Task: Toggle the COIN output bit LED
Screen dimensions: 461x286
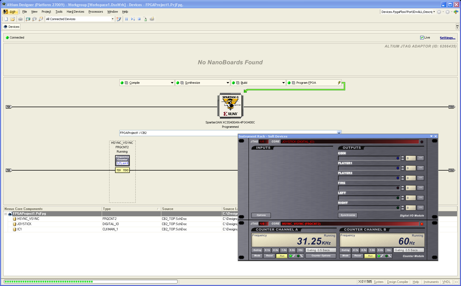Action: (398, 158)
